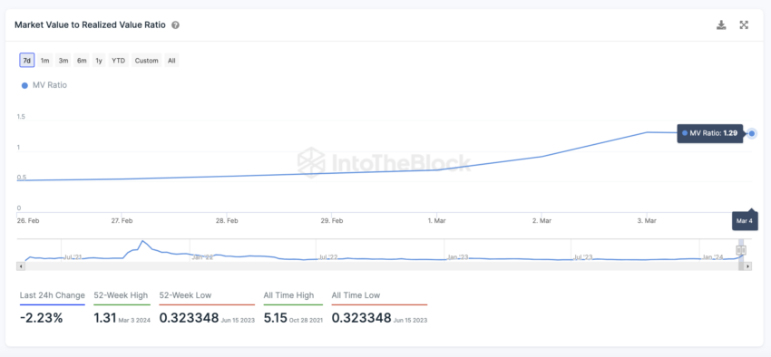
Task: Toggle the MV Ratio legend series
Action: click(x=44, y=85)
